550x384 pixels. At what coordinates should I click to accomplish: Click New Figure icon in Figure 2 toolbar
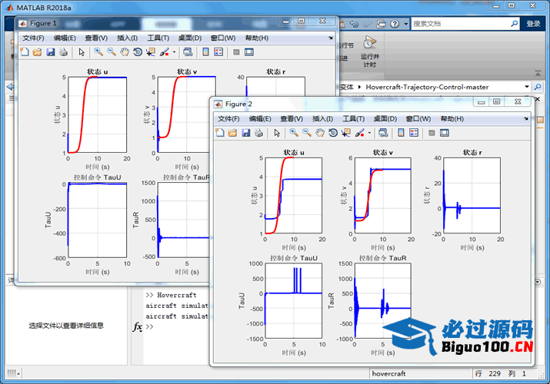220,133
